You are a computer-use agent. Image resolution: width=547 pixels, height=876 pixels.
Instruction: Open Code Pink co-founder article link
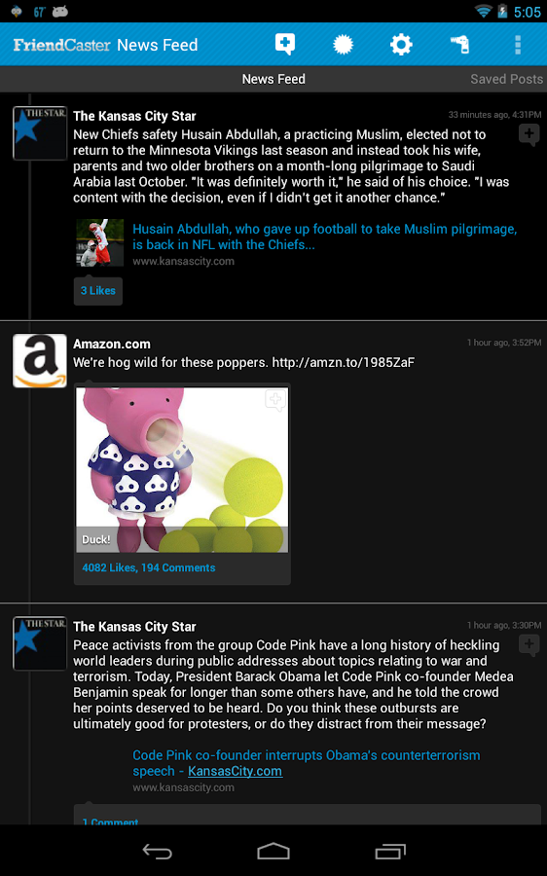(307, 762)
